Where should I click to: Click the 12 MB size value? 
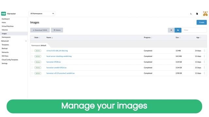click(178, 51)
